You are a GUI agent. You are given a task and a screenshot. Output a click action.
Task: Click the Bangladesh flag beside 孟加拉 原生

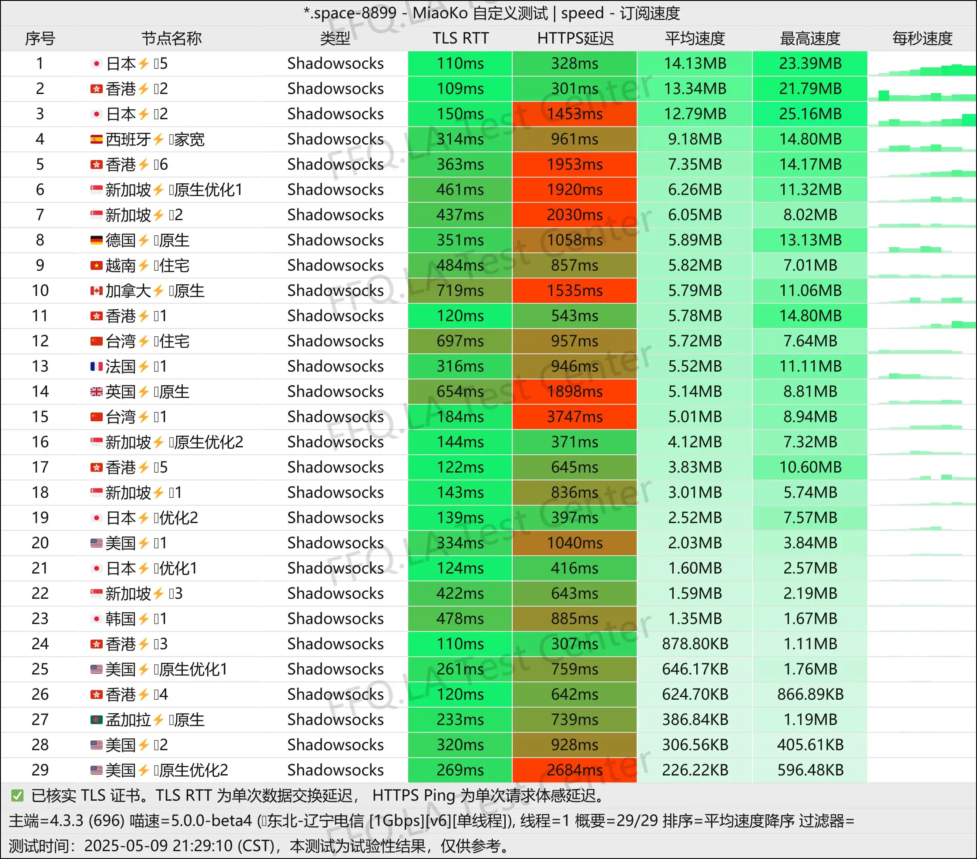(97, 720)
